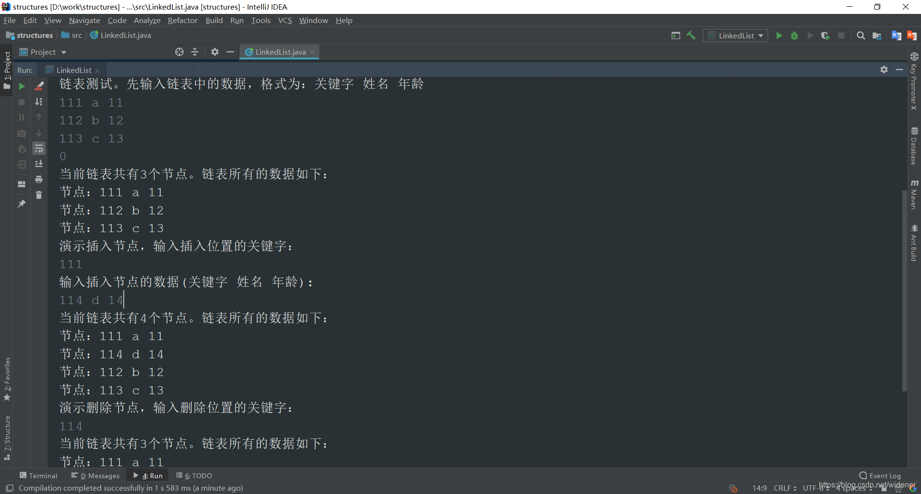Pin the Run tab with pin icon
The image size is (921, 494).
22,204
